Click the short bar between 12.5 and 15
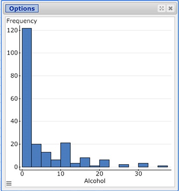 point(75,165)
